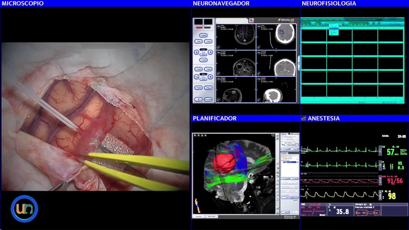Screen dimensions: 409x230
Task: Click the Target button
Action: coord(208,69)
